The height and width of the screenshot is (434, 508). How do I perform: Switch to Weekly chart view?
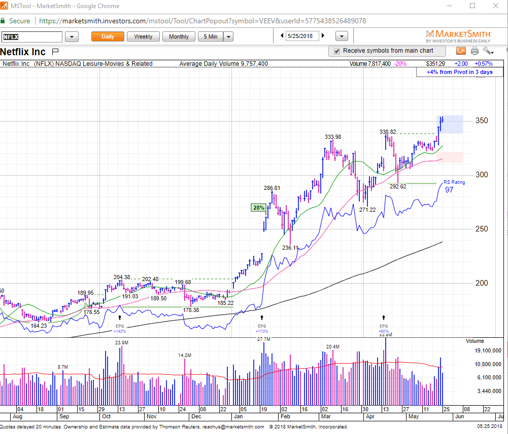point(143,36)
